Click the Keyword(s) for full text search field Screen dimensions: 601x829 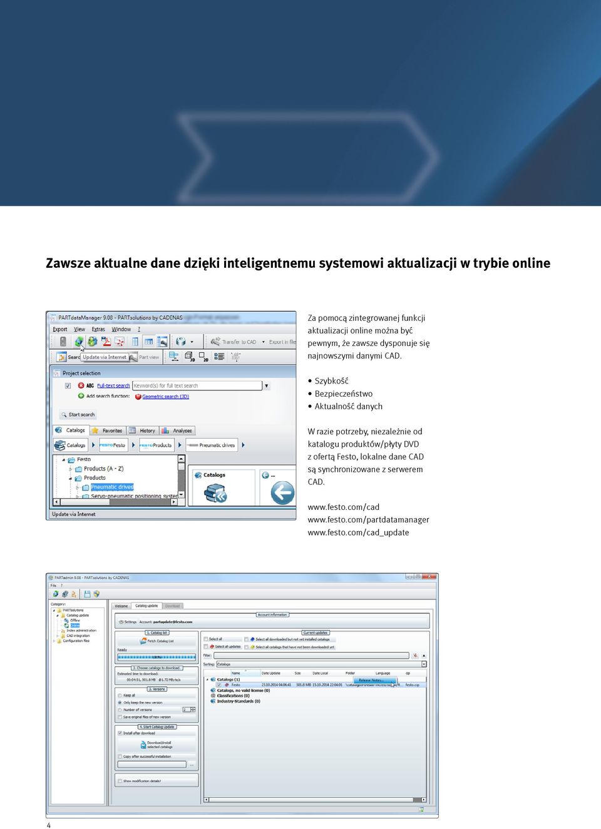coord(197,385)
